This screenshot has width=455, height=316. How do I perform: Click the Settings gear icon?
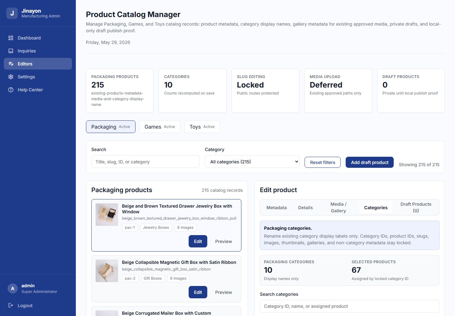[11, 77]
